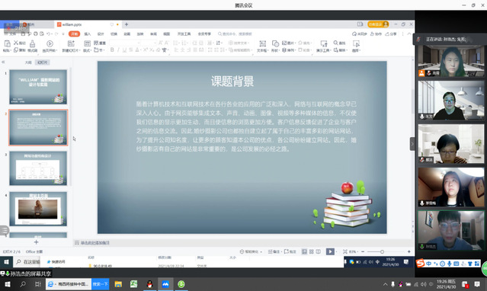Click the Bold B formatting icon
The width and height of the screenshot is (487, 291).
pyautogui.click(x=112, y=50)
